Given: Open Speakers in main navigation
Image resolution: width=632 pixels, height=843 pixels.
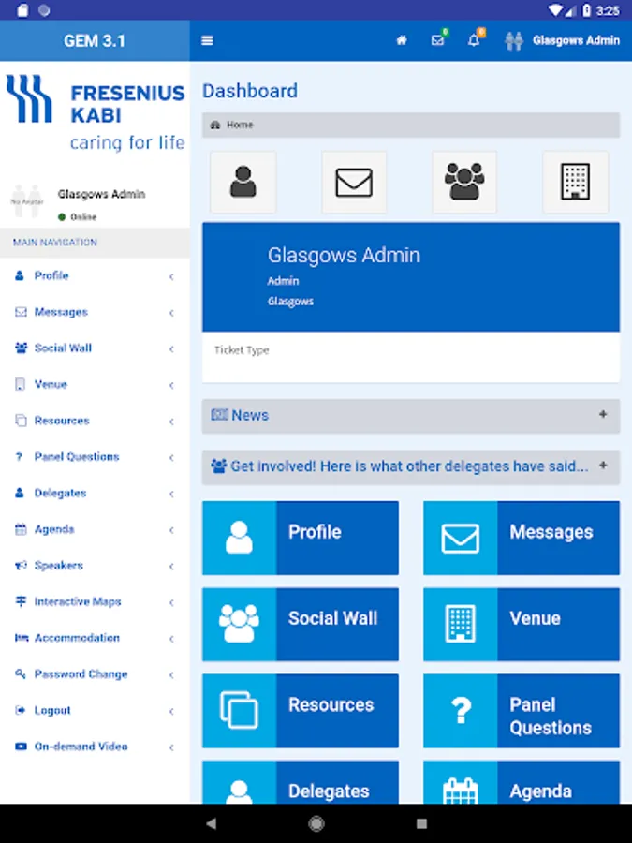Looking at the screenshot, I should point(95,566).
